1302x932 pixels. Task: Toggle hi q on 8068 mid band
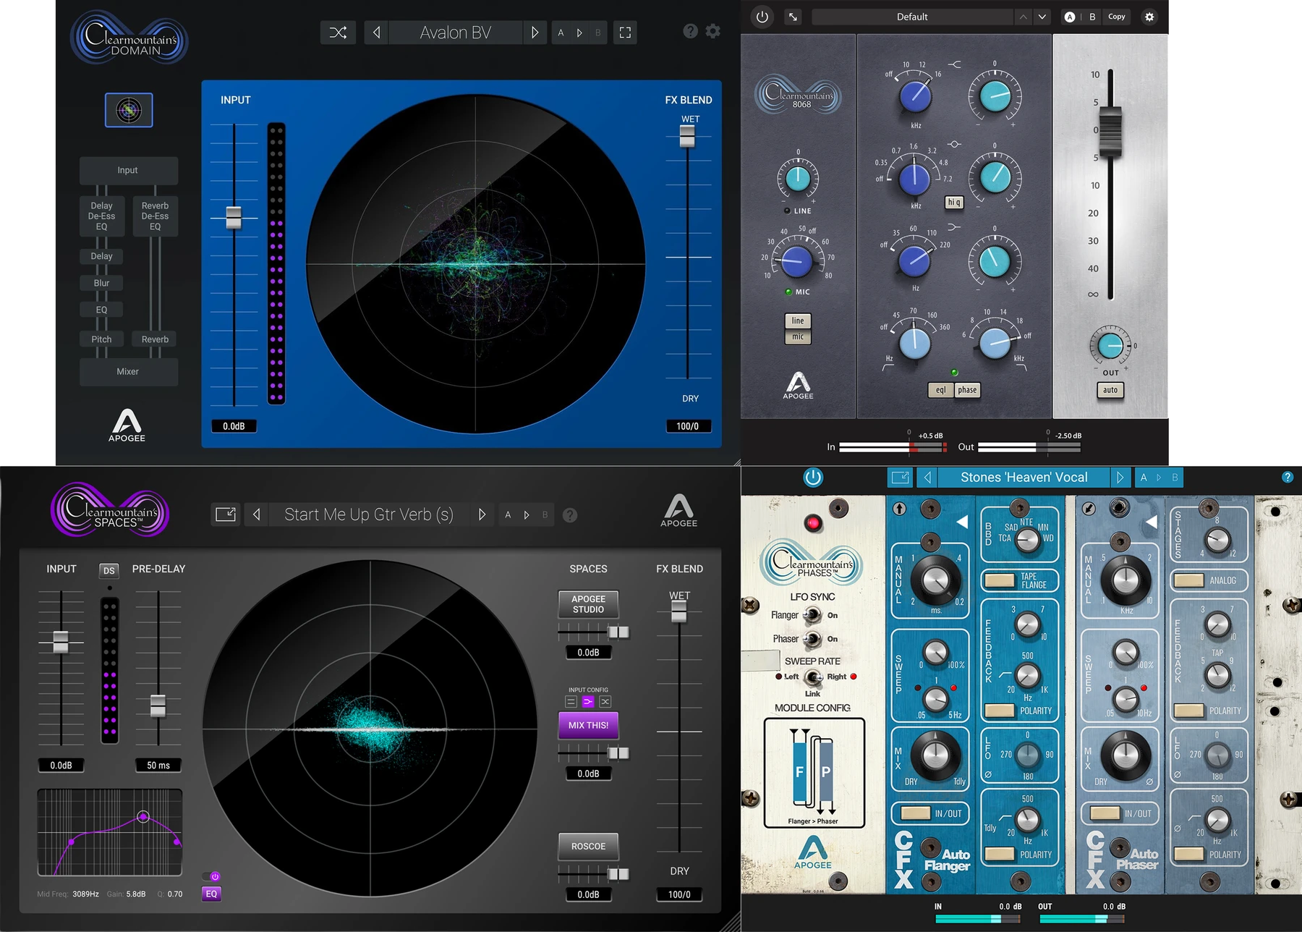point(954,203)
